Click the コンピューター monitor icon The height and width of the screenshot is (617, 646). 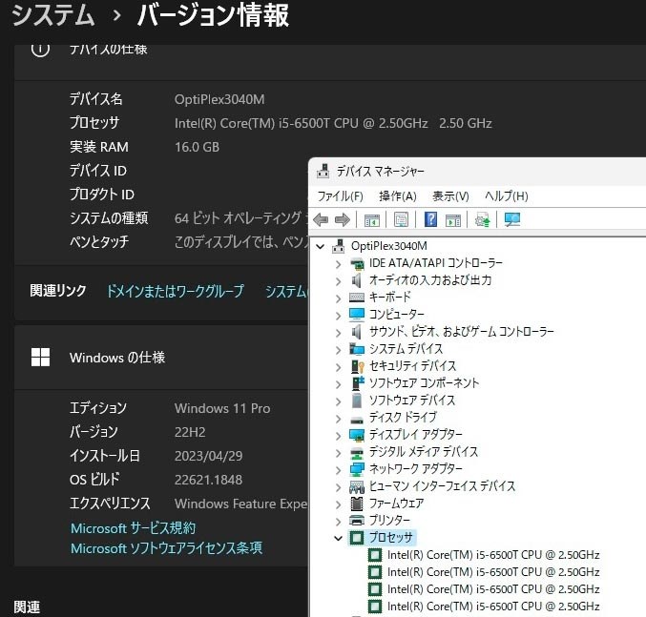[x=357, y=315]
